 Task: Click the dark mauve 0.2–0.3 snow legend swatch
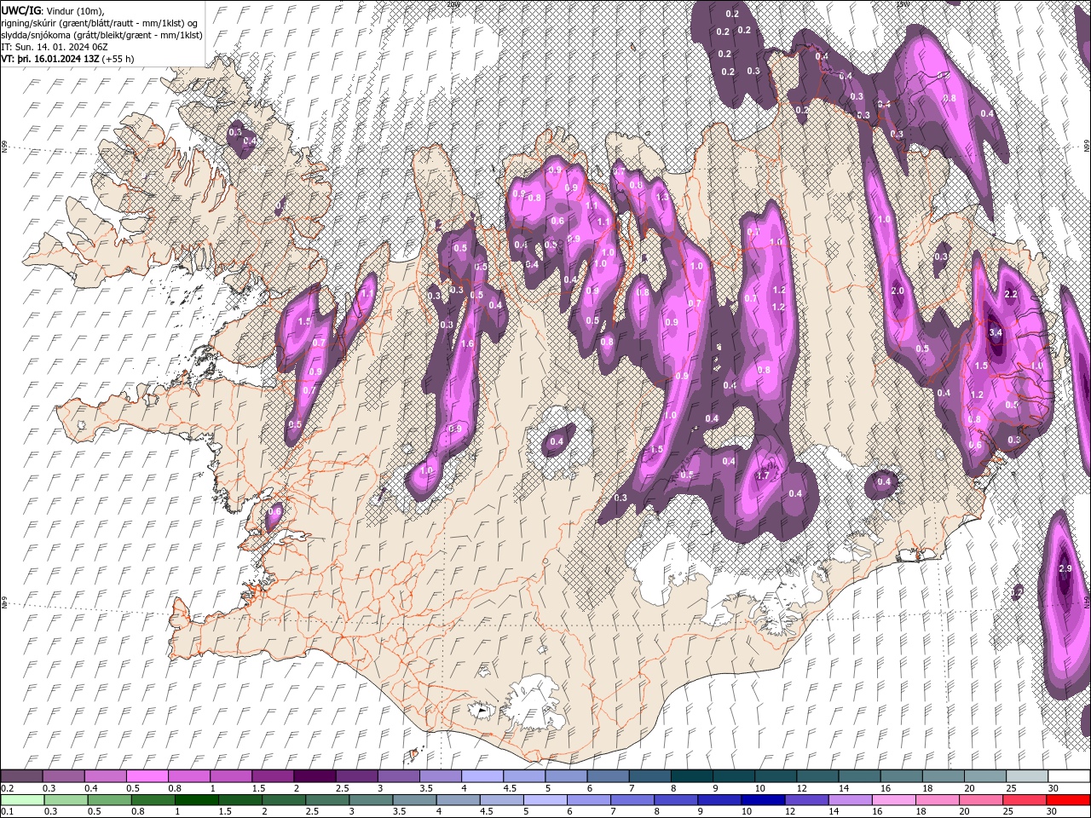click(x=22, y=776)
